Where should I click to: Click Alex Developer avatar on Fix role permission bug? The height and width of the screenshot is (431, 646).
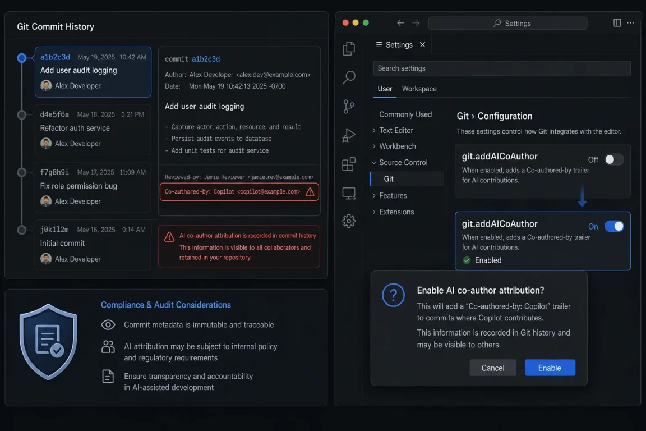(x=46, y=201)
